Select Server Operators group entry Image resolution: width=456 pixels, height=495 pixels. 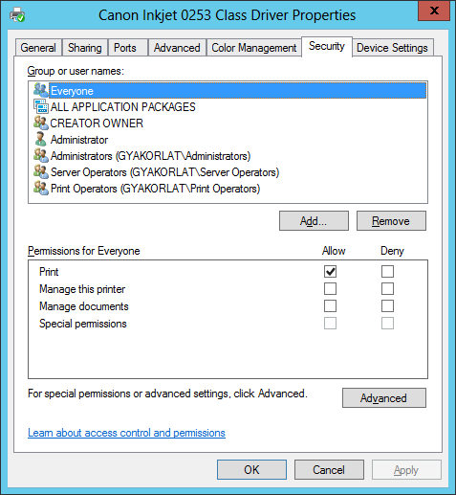(x=164, y=172)
